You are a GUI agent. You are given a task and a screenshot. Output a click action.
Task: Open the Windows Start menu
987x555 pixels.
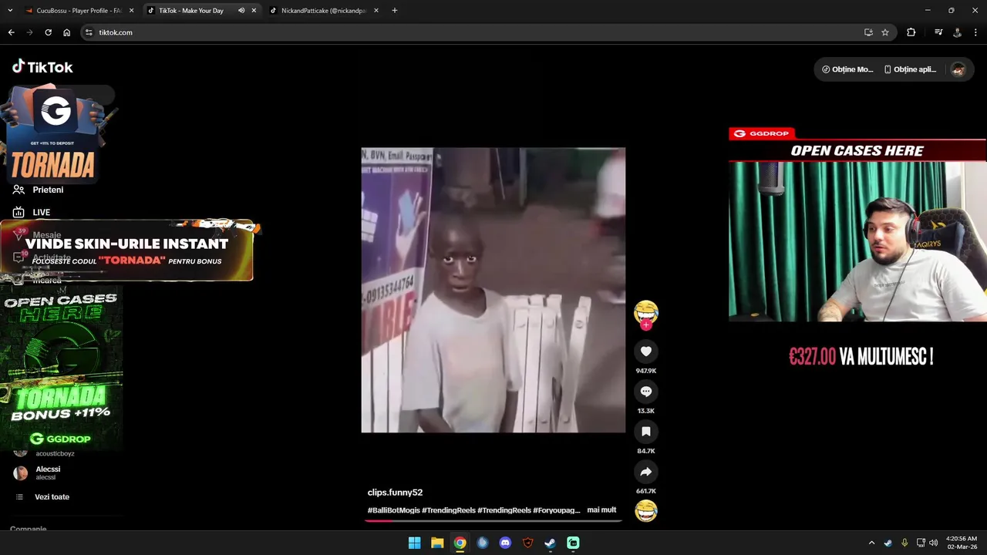coord(414,543)
